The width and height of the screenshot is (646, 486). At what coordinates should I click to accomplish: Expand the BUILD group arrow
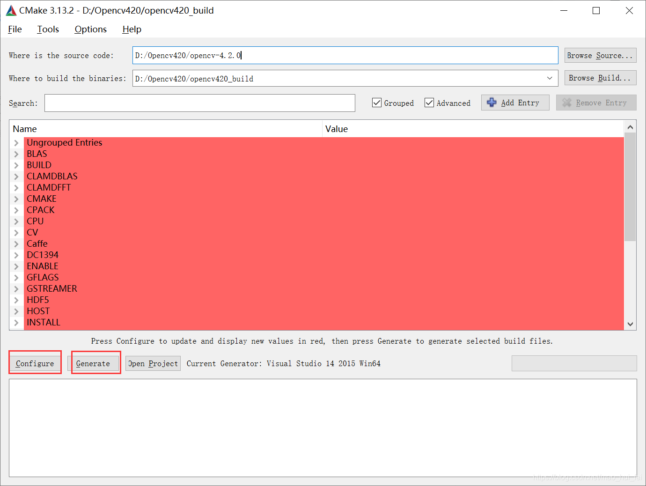tap(16, 165)
